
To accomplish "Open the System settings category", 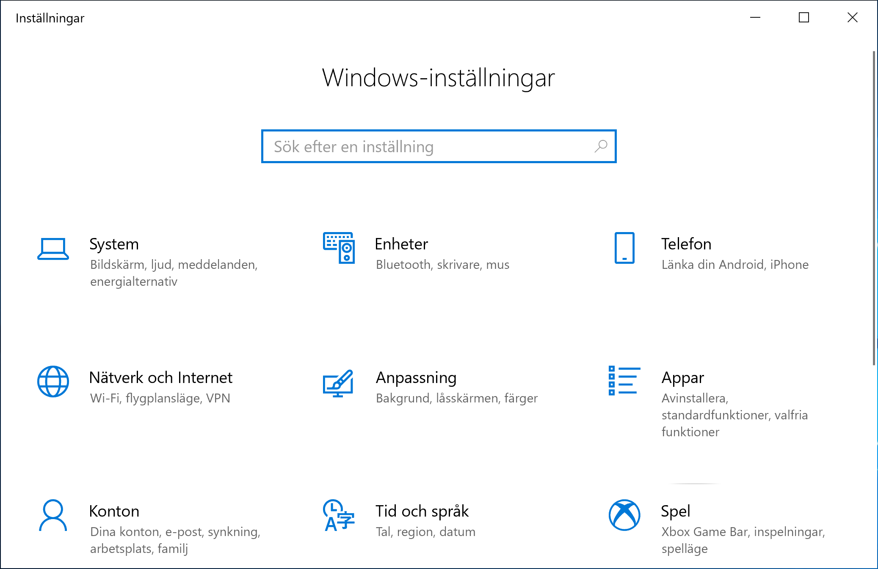I will pyautogui.click(x=113, y=244).
